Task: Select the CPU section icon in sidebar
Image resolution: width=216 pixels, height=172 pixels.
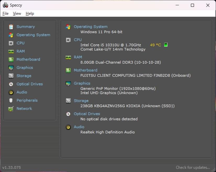Action: [11, 43]
